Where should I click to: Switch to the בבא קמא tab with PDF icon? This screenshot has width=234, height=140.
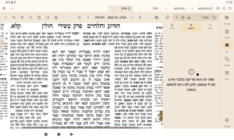tap(205, 8)
